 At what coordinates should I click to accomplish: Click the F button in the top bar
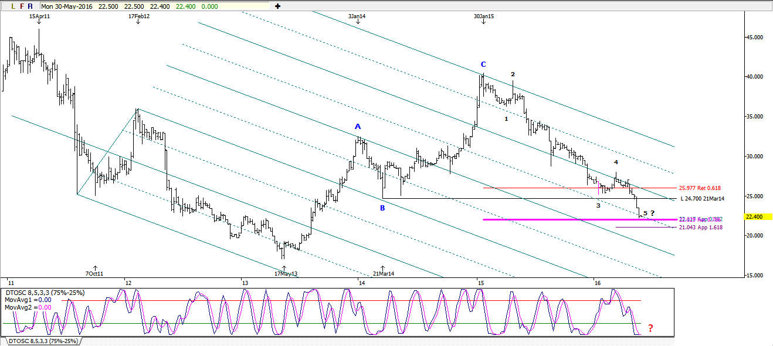click(x=22, y=6)
